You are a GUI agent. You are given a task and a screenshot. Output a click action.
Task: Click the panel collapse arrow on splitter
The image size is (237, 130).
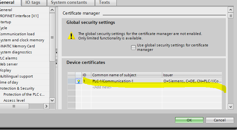pos(56,52)
